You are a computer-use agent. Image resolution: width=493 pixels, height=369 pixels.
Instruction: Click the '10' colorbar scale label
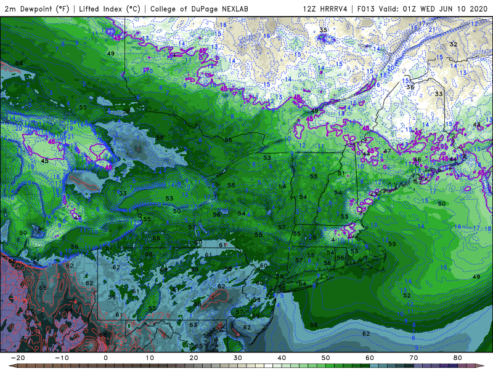(150, 358)
